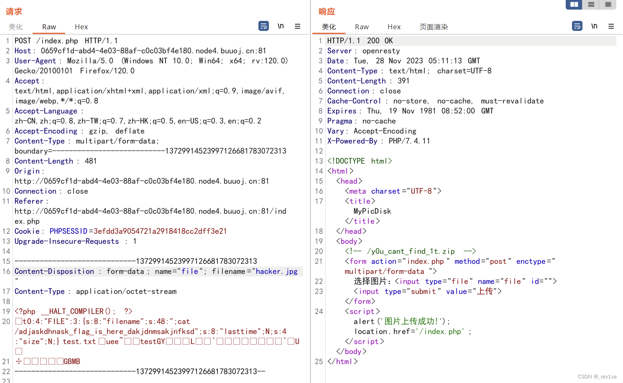This screenshot has height=383, width=623.
Task: Click the 响应 panel title
Action: click(327, 11)
